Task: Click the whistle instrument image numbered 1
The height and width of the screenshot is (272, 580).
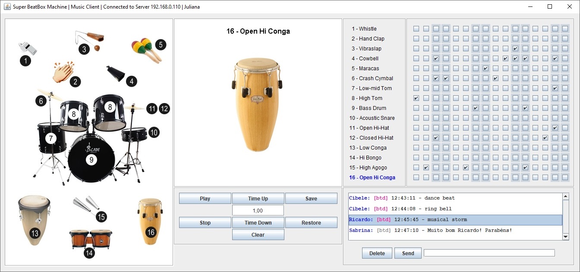Action: tap(28, 48)
